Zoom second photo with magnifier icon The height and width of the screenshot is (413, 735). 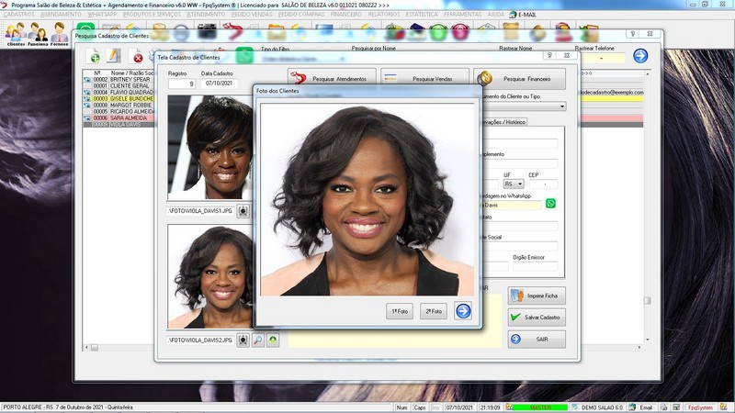point(258,340)
